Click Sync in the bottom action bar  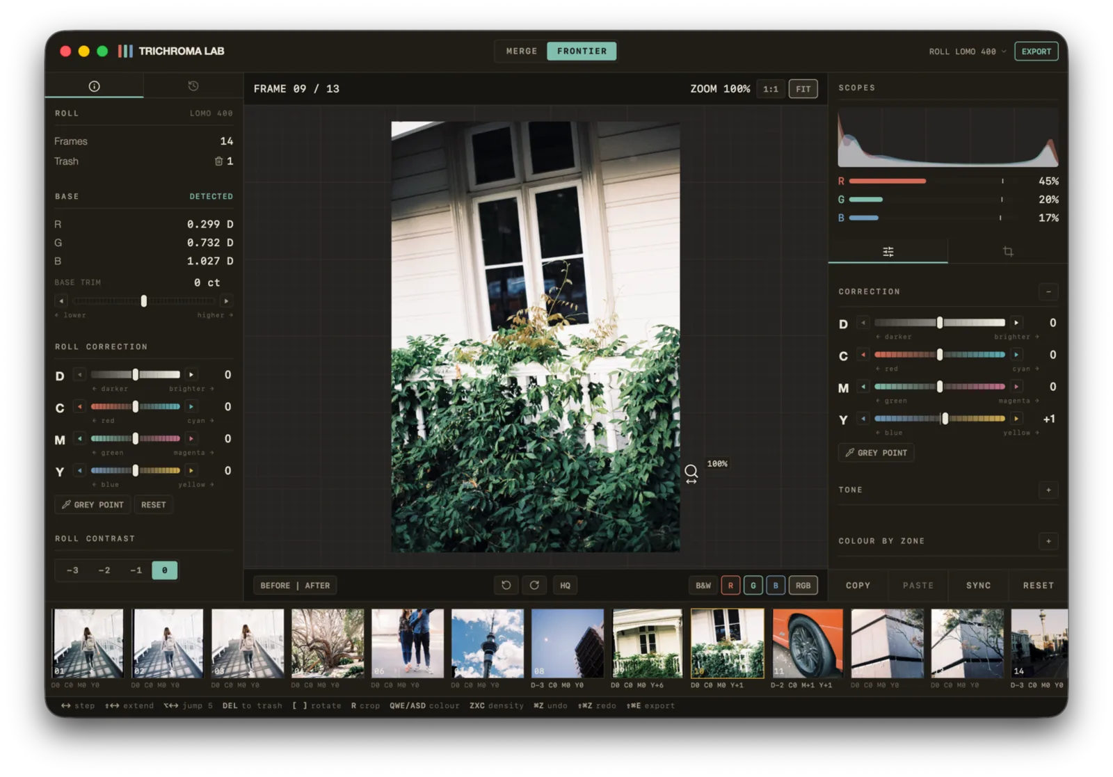[x=978, y=586]
